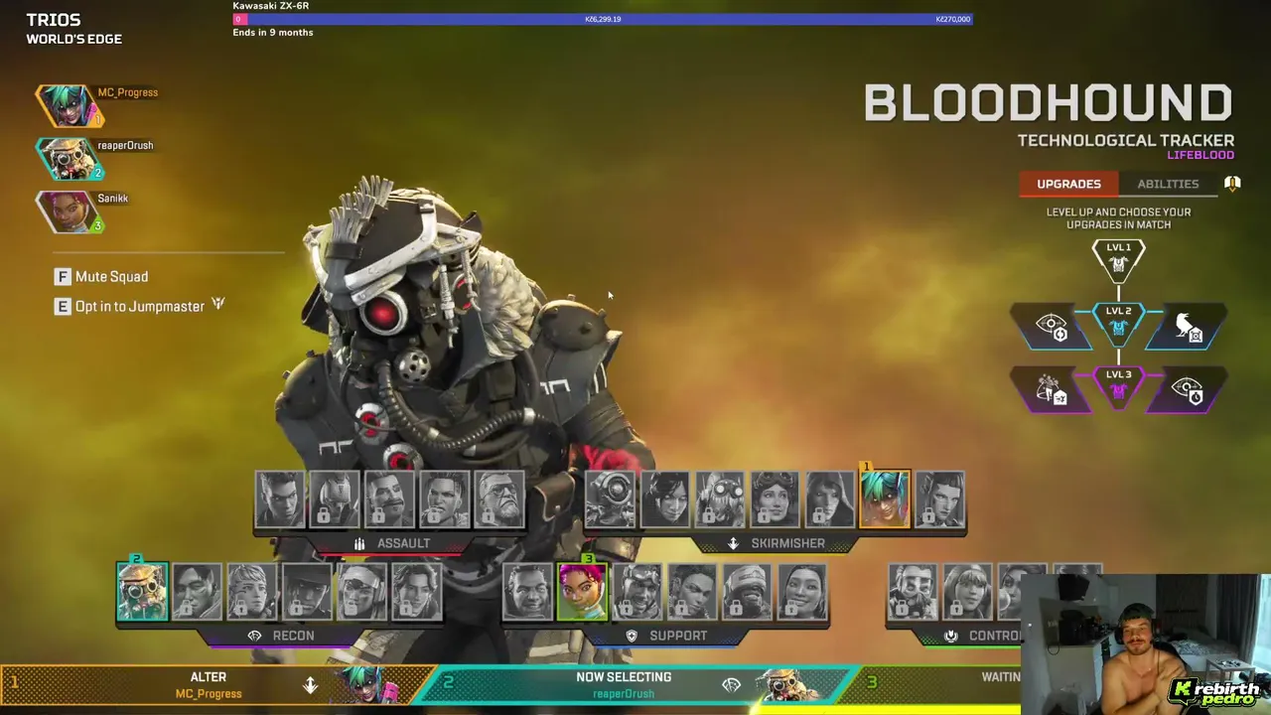This screenshot has width=1271, height=715.
Task: Click the Support class shield icon
Action: click(x=632, y=636)
